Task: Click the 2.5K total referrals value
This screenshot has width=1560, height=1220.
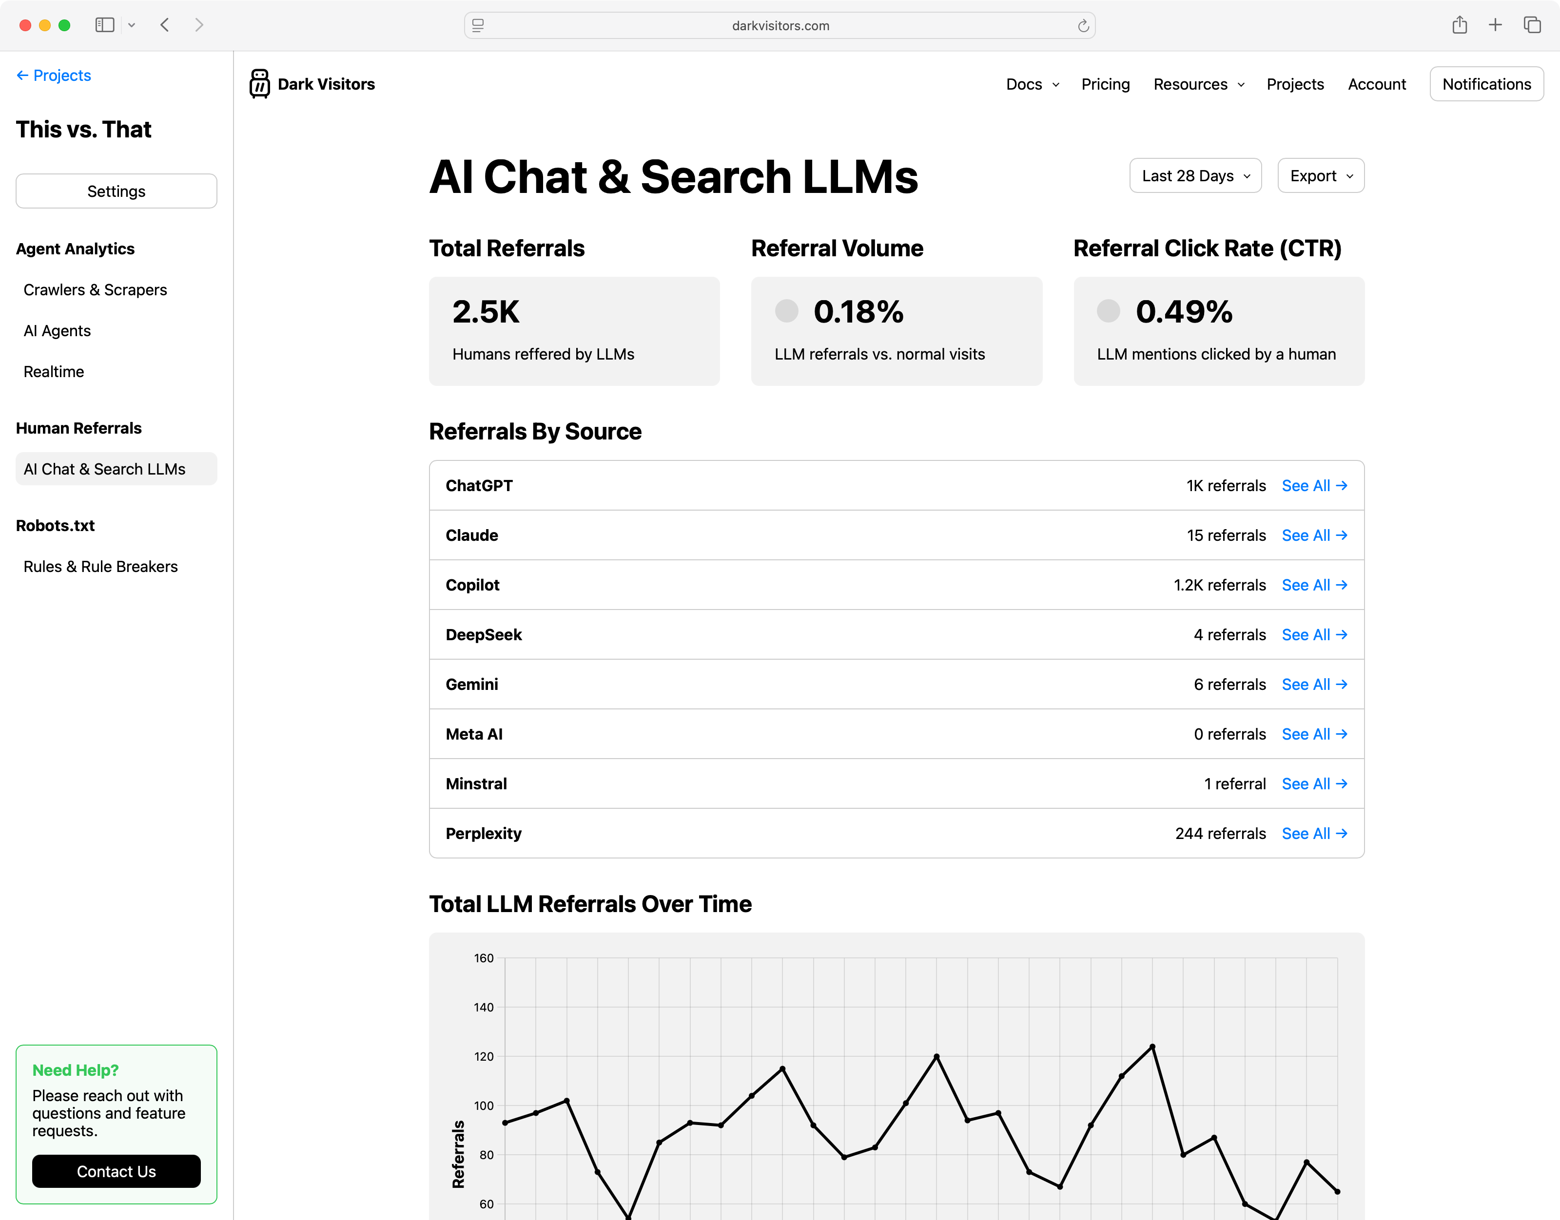Action: tap(486, 311)
